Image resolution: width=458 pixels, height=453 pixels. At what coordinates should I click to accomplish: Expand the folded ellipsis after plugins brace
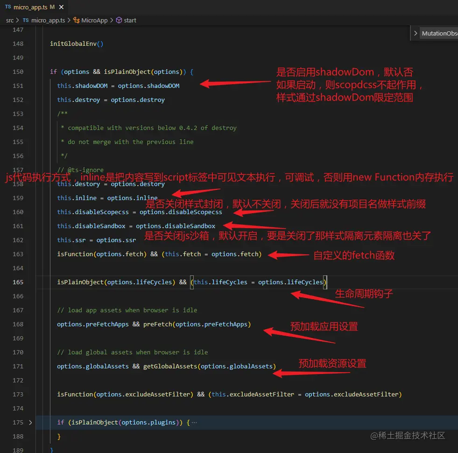click(x=194, y=422)
